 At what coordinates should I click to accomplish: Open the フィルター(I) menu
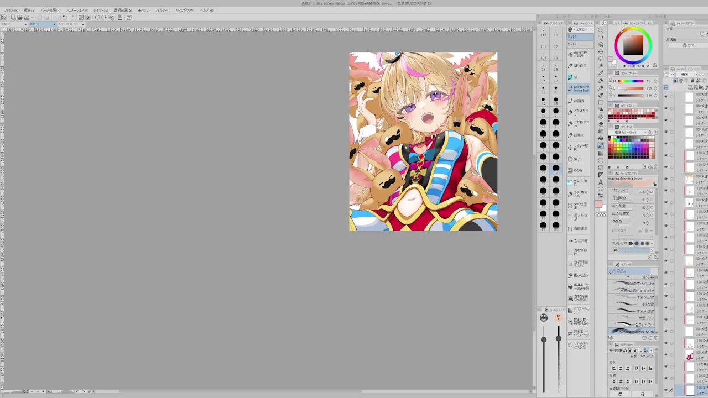pyautogui.click(x=163, y=10)
